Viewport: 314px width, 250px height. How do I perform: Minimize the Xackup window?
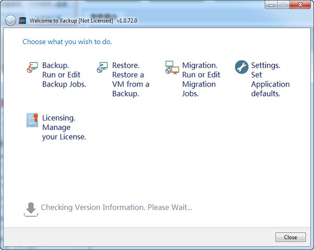point(272,5)
